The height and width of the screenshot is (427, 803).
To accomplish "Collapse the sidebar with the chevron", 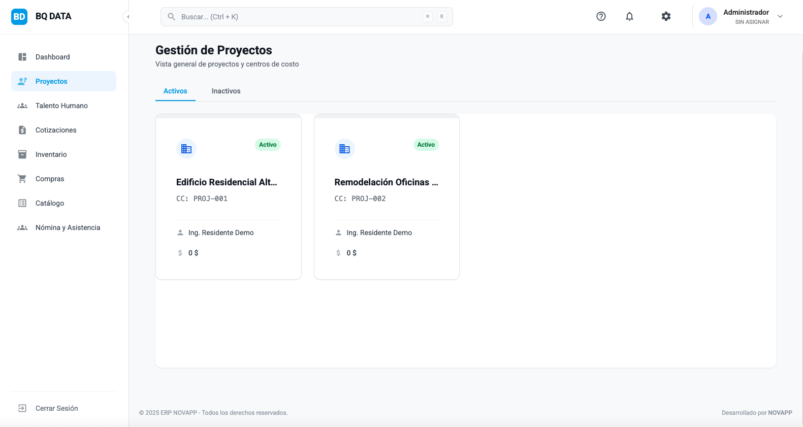I will pyautogui.click(x=127, y=17).
